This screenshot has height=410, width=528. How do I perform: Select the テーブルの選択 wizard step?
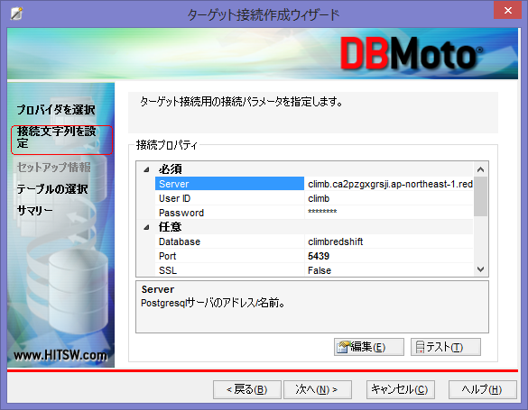pos(52,189)
